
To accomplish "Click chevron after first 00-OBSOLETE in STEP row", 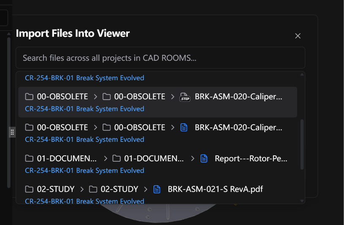I will click(95, 97).
